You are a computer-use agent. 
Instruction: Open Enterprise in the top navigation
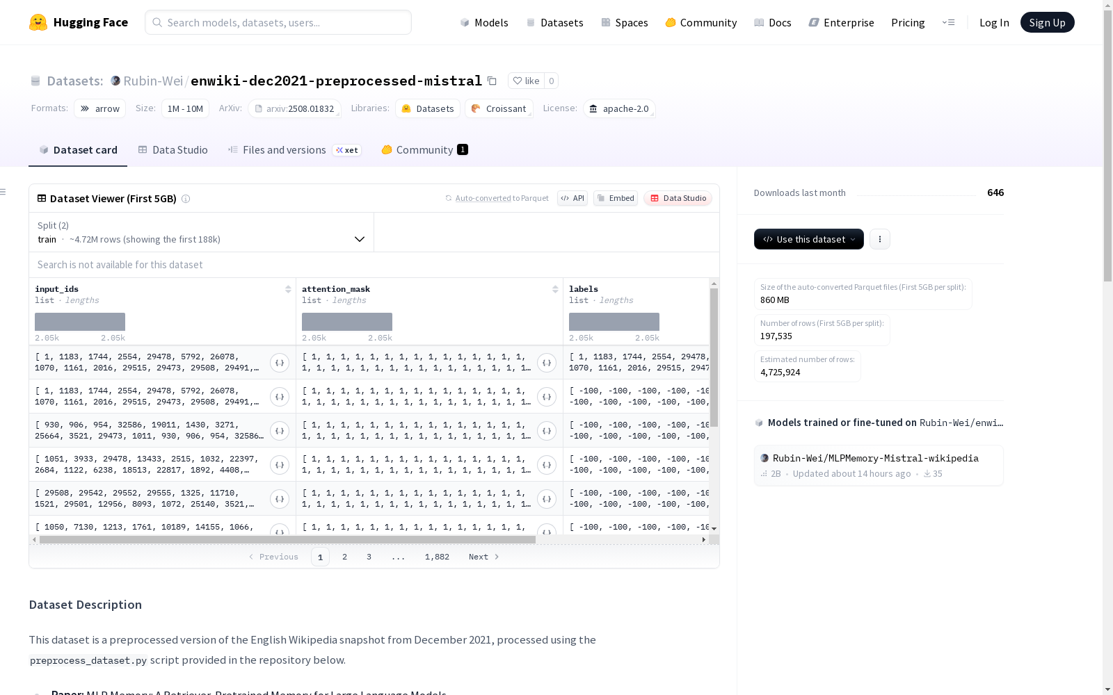pos(841,22)
